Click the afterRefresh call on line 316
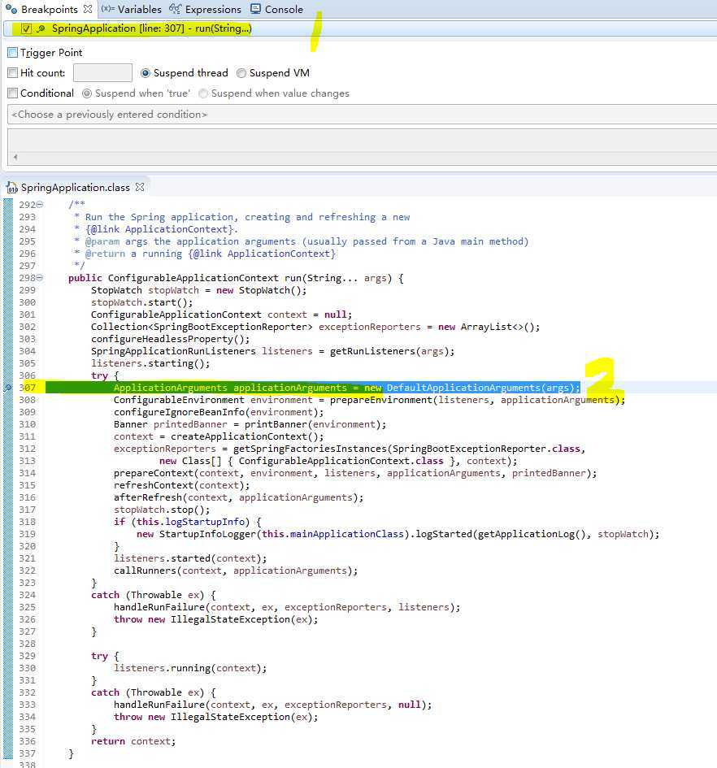 pyautogui.click(x=239, y=497)
